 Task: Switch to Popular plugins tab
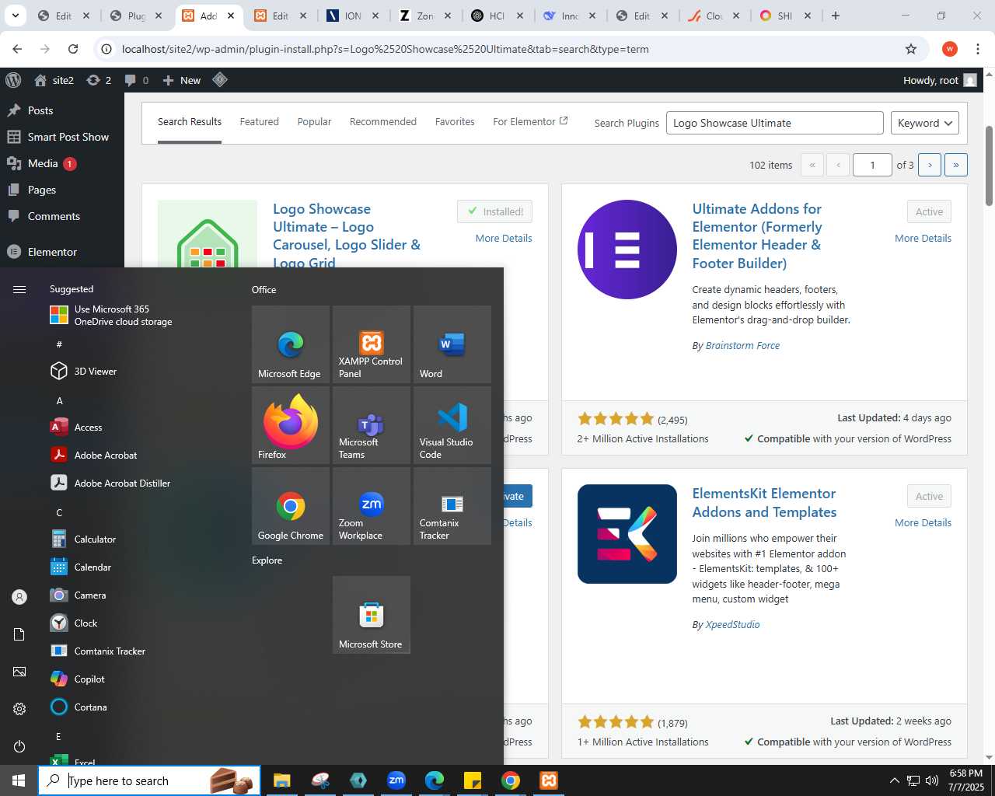click(314, 122)
